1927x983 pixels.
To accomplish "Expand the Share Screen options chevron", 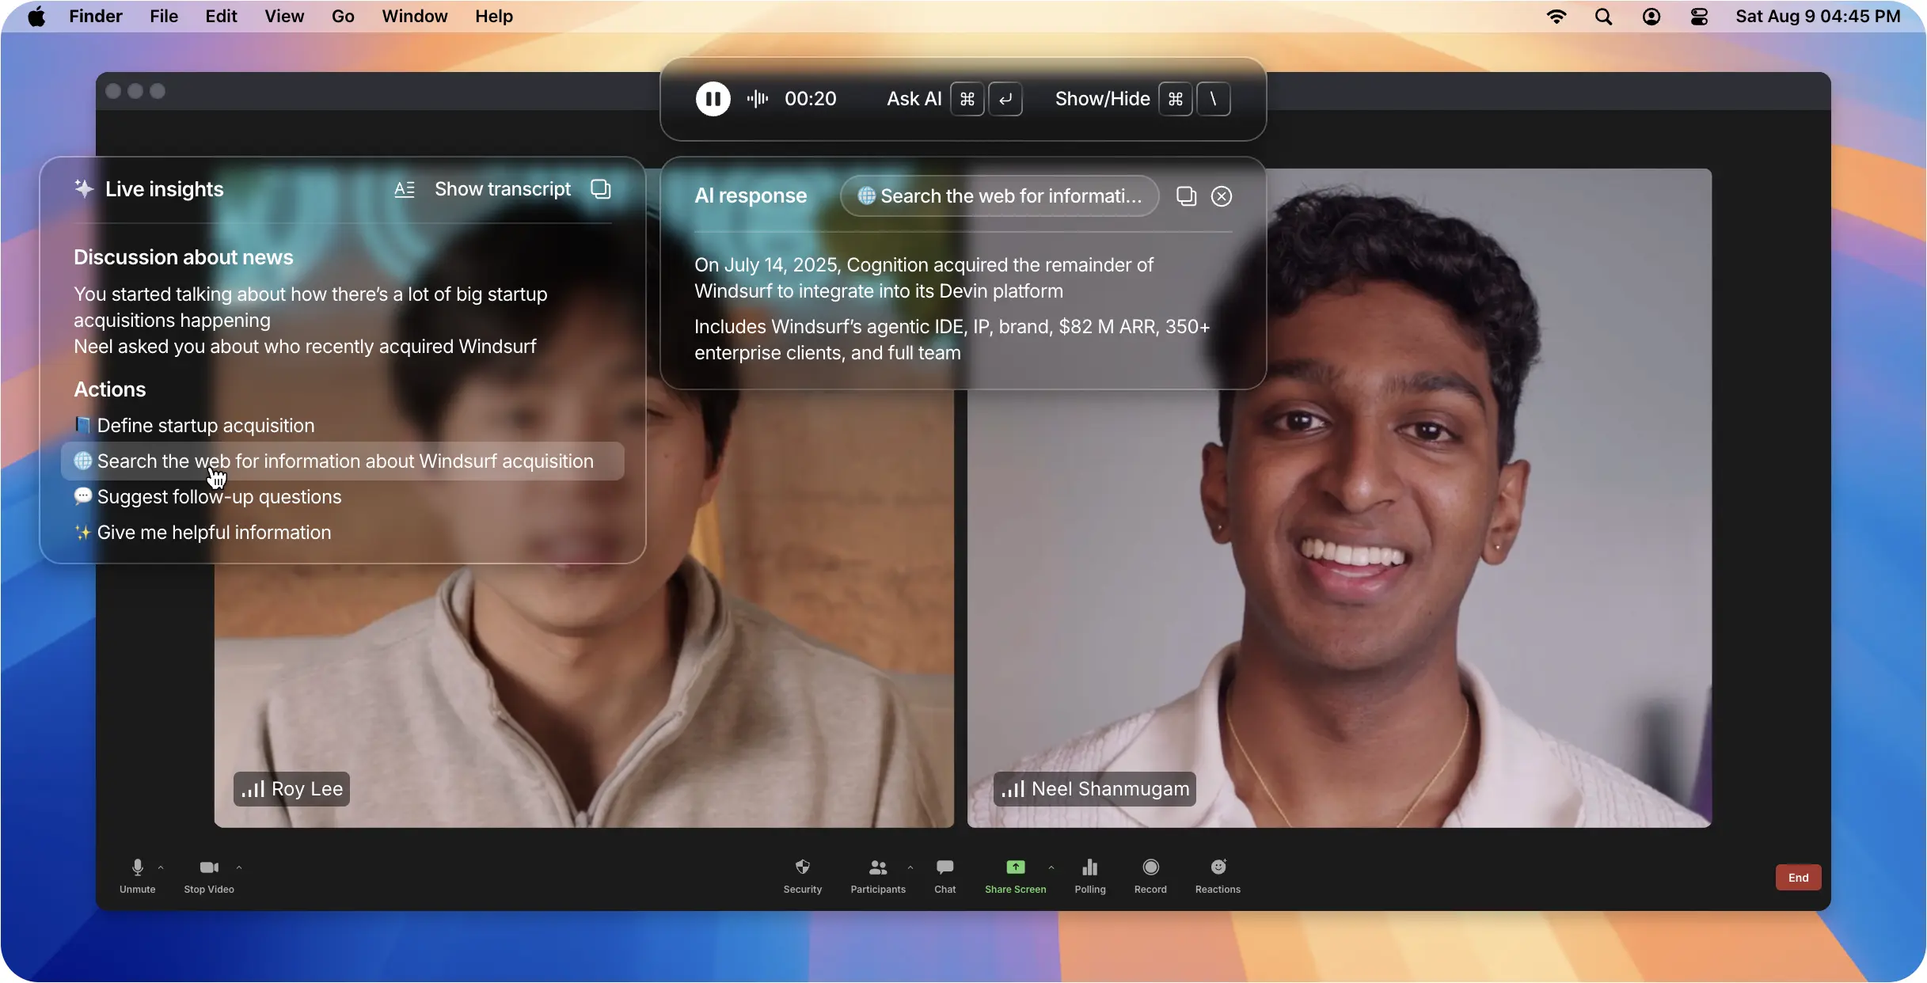I will click(x=1051, y=867).
